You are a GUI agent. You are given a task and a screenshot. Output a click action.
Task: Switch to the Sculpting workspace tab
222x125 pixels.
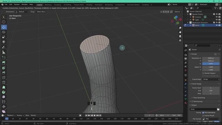(x=58, y=5)
